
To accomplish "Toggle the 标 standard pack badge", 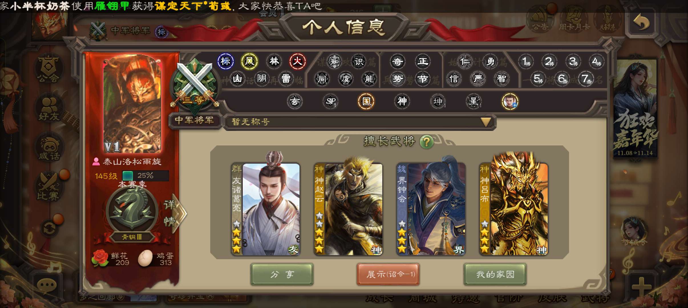I will (x=225, y=61).
